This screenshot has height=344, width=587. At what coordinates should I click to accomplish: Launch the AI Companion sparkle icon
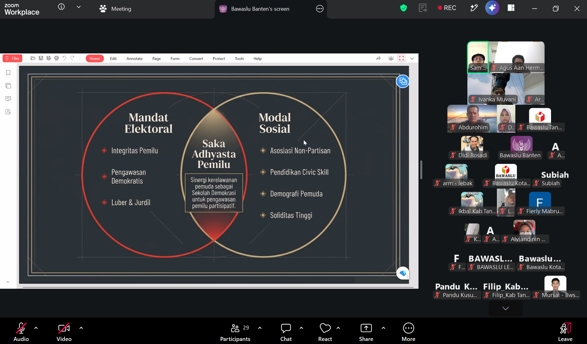(492, 8)
